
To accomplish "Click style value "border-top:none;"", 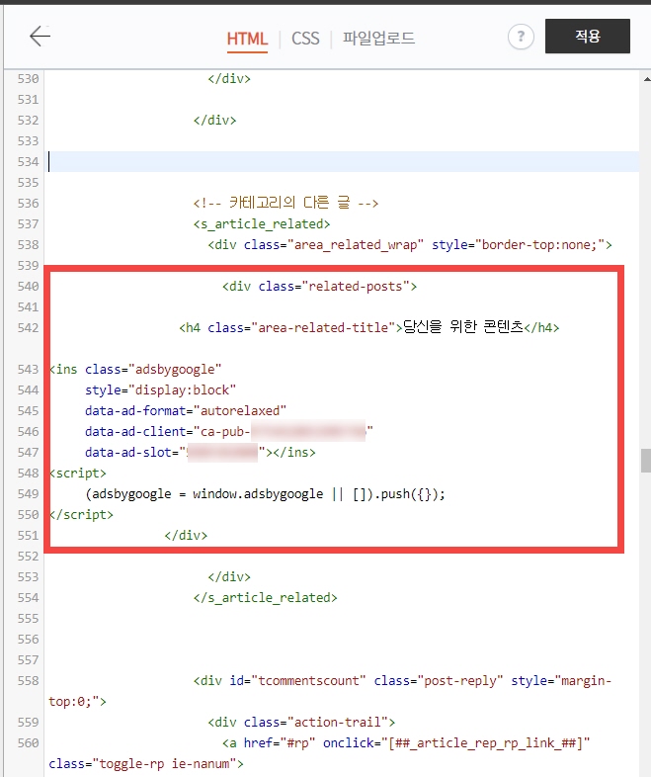I will coord(539,245).
